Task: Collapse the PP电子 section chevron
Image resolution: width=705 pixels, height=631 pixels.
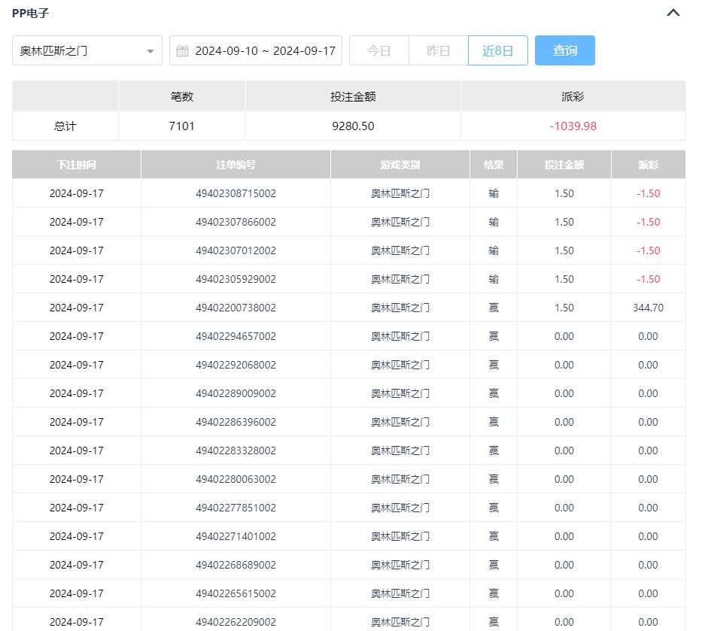Action: (x=673, y=13)
